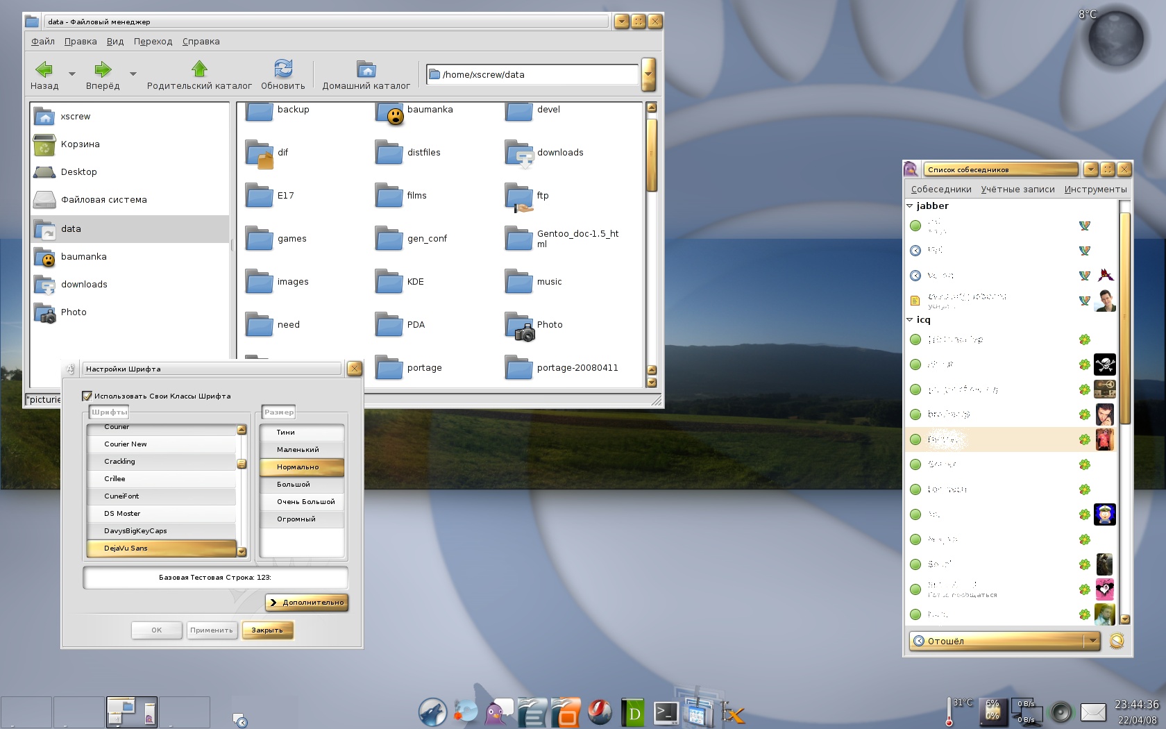Toggle Использовать Свои Классы Шрифта checkbox
Screen dimensions: 1166x729
coord(87,396)
